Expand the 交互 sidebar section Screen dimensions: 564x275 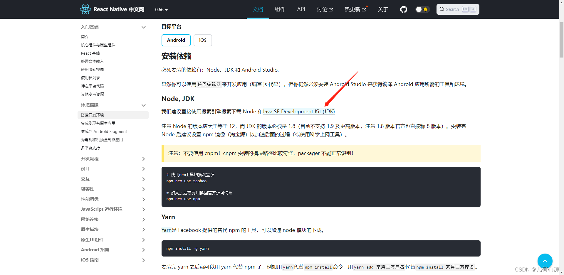coord(113,179)
